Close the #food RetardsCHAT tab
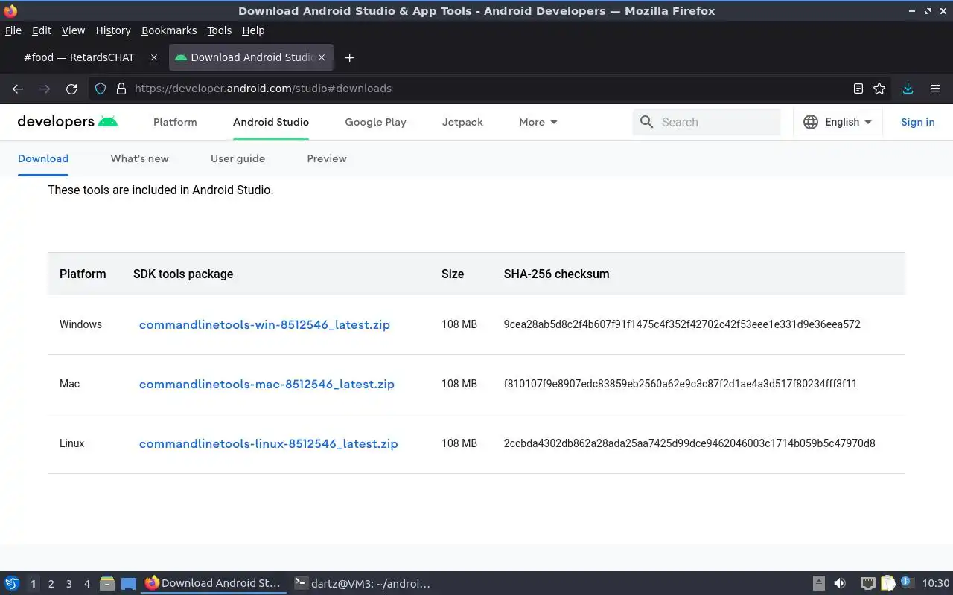The height and width of the screenshot is (595, 953). point(154,57)
